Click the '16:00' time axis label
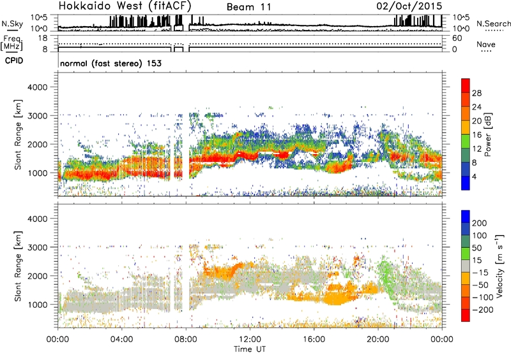This screenshot has width=511, height=353. click(x=314, y=340)
